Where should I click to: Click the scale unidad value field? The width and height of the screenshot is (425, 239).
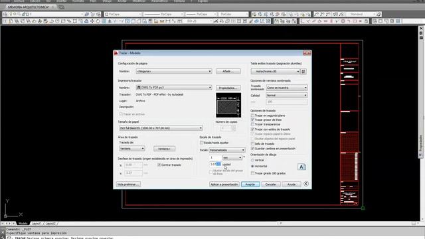pos(215,164)
